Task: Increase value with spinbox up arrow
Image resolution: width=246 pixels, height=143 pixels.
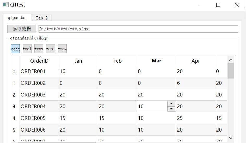Action: [x=171, y=103]
